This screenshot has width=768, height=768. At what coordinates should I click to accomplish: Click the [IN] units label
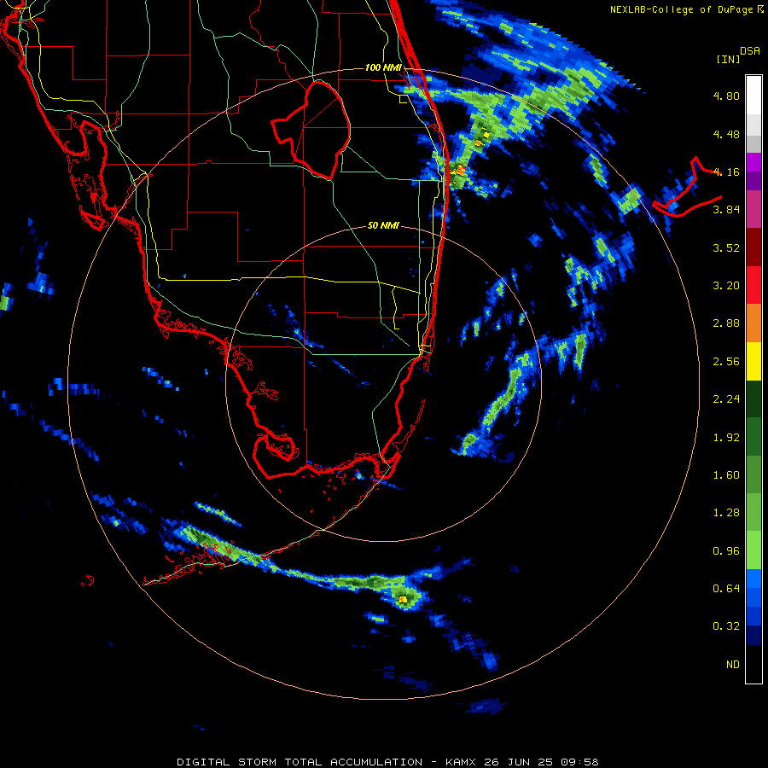point(729,59)
